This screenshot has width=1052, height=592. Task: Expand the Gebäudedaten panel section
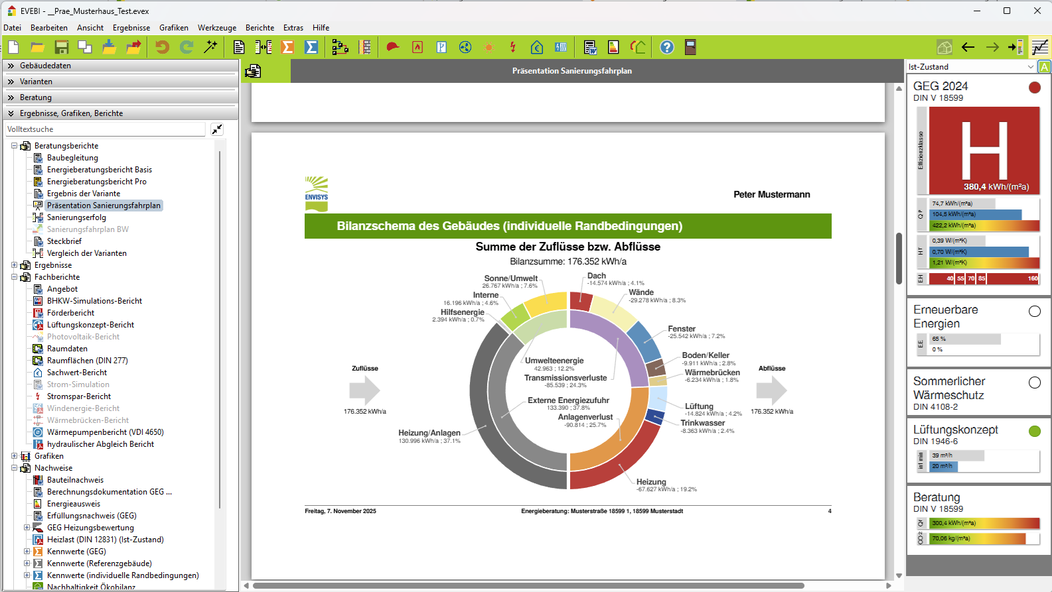click(x=11, y=66)
